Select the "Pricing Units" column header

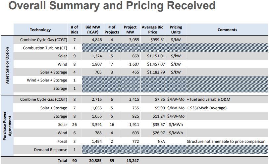pos(176,29)
